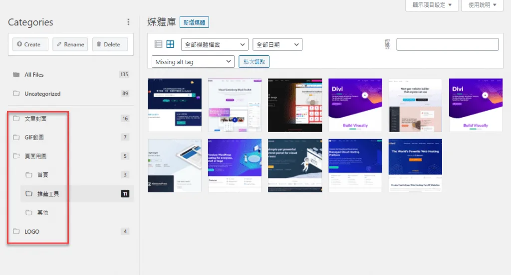
Task: Select the last Divi thumbnail in first row
Action: coord(476,105)
